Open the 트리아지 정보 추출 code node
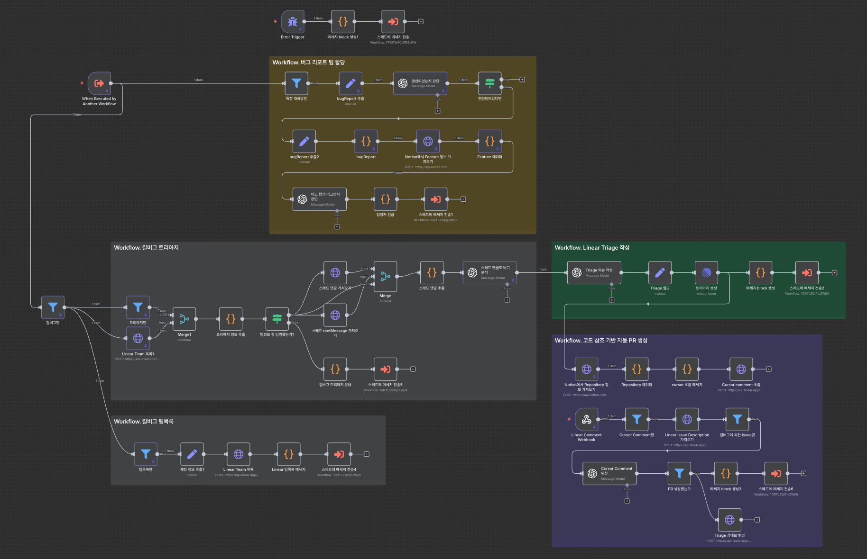This screenshot has height=559, width=867. (x=231, y=319)
